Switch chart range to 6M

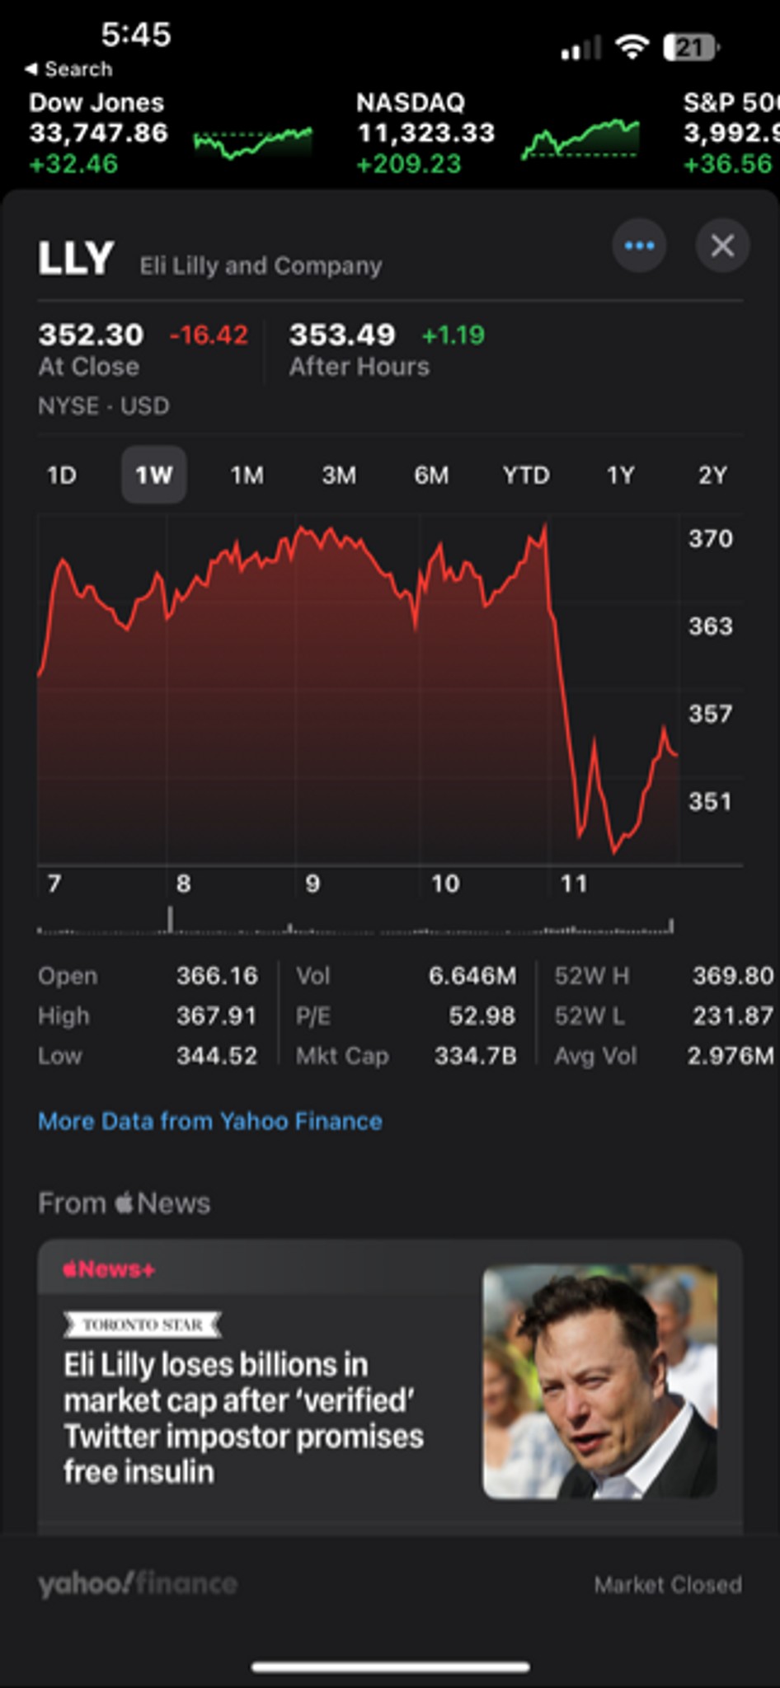click(431, 476)
